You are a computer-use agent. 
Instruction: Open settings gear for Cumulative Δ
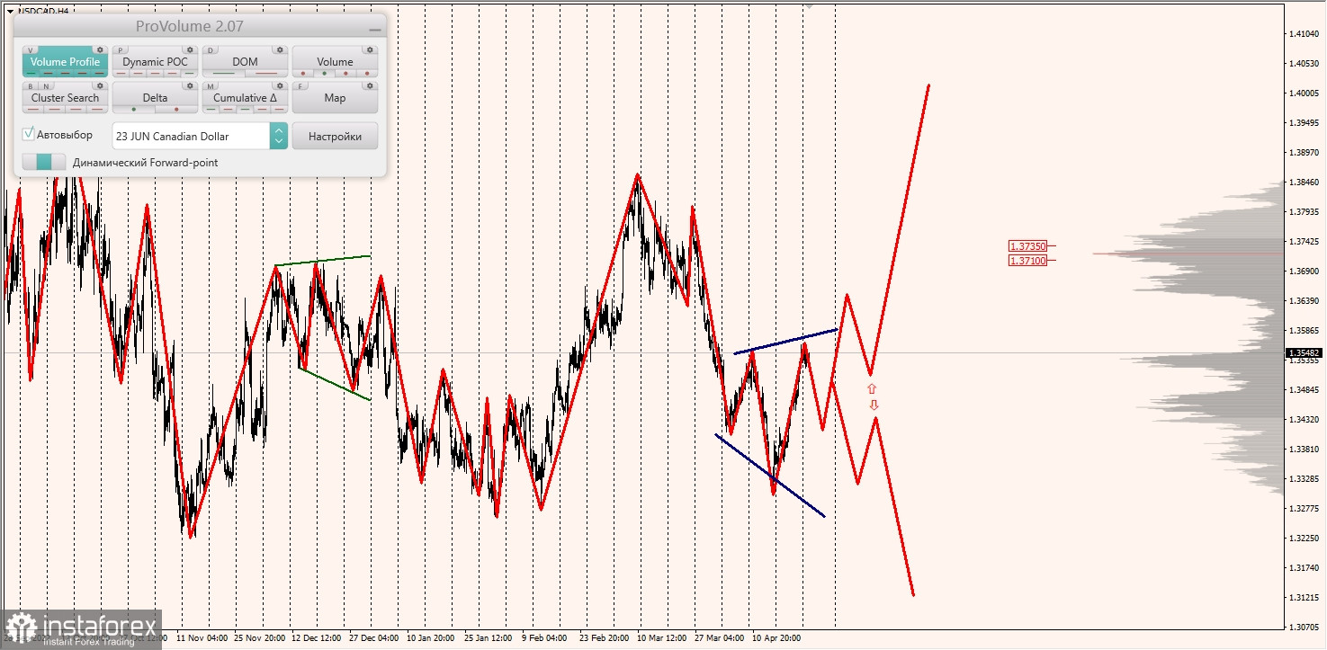point(280,85)
